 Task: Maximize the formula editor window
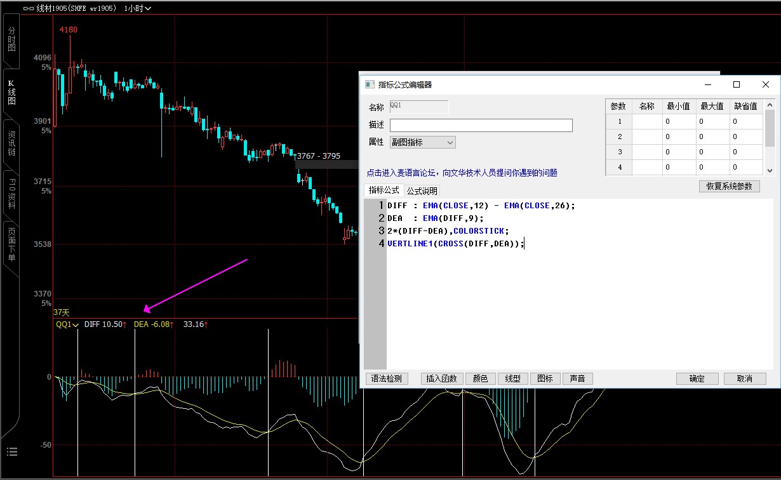tap(737, 84)
